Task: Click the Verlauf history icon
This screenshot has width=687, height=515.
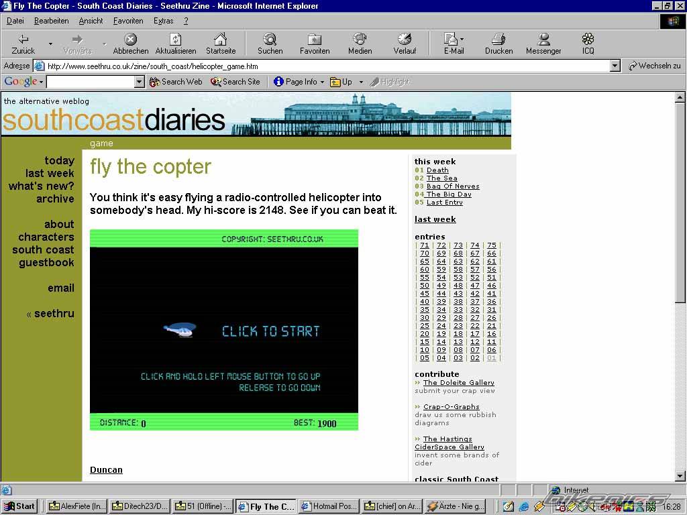Action: (x=405, y=40)
